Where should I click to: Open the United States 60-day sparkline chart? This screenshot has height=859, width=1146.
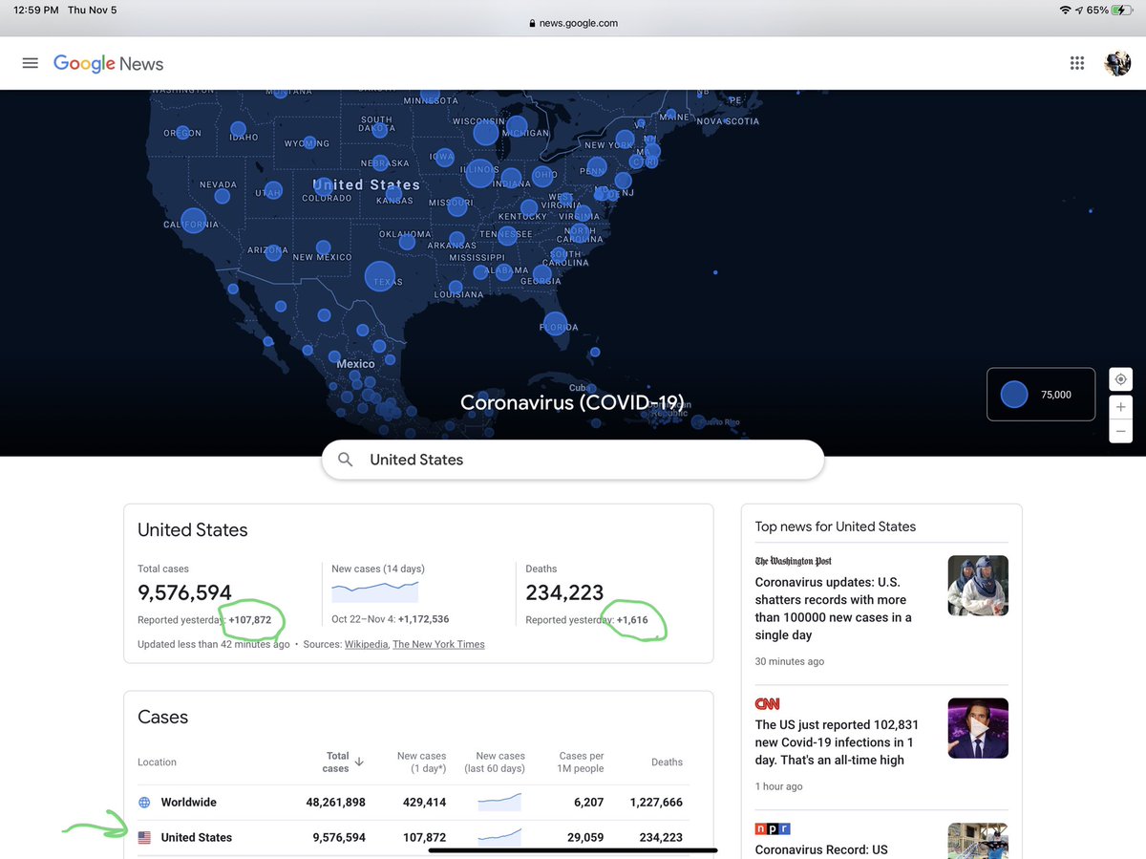point(499,836)
